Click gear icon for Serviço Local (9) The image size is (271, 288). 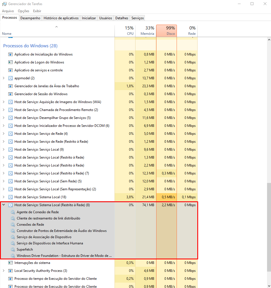pos(10,150)
